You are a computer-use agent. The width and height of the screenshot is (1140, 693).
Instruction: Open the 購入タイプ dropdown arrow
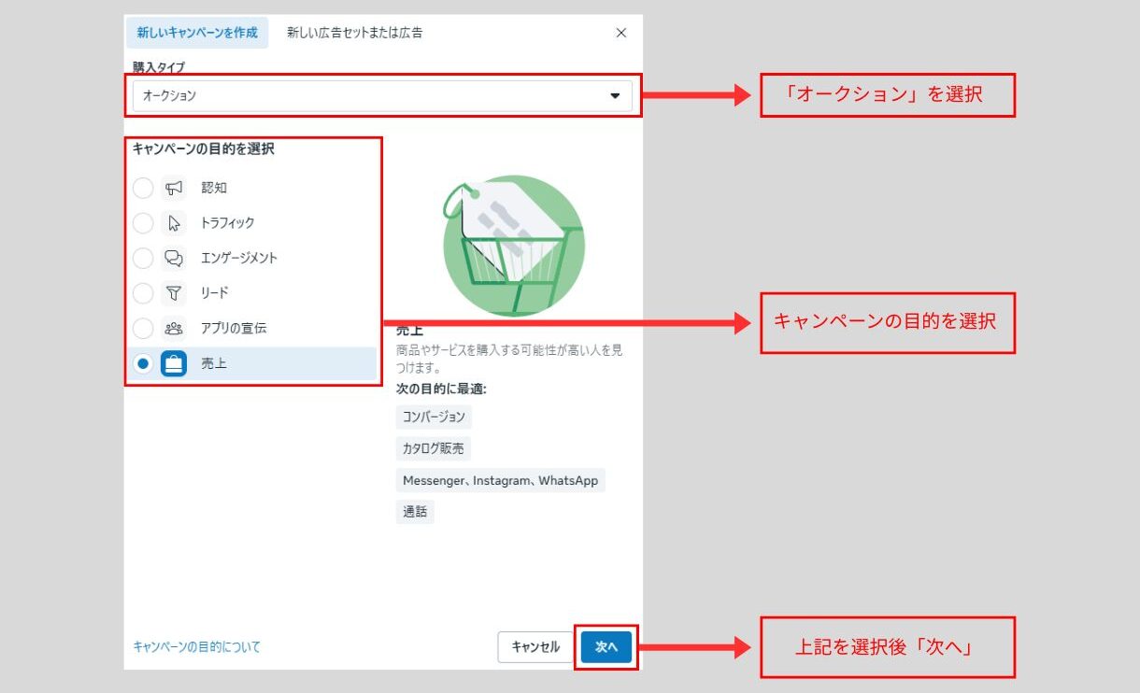click(x=615, y=96)
